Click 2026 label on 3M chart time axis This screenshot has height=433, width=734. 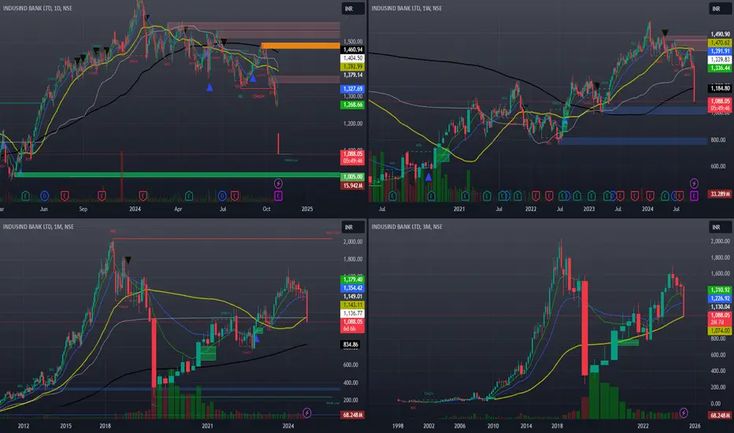(x=695, y=425)
